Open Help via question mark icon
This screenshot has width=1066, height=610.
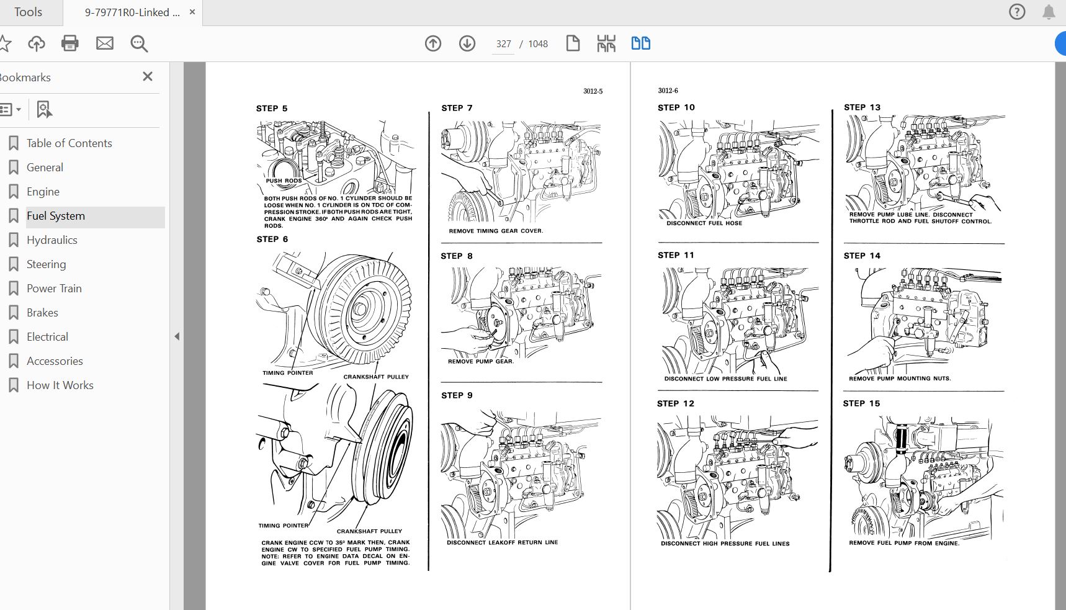point(1017,11)
